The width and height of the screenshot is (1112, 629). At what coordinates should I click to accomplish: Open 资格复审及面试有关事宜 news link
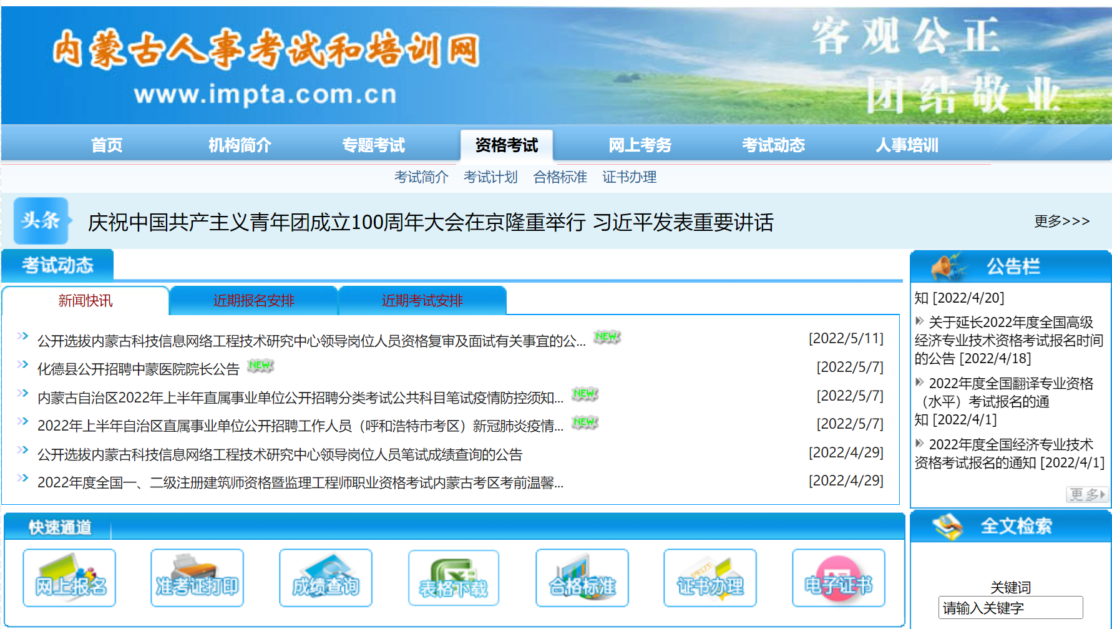point(311,341)
